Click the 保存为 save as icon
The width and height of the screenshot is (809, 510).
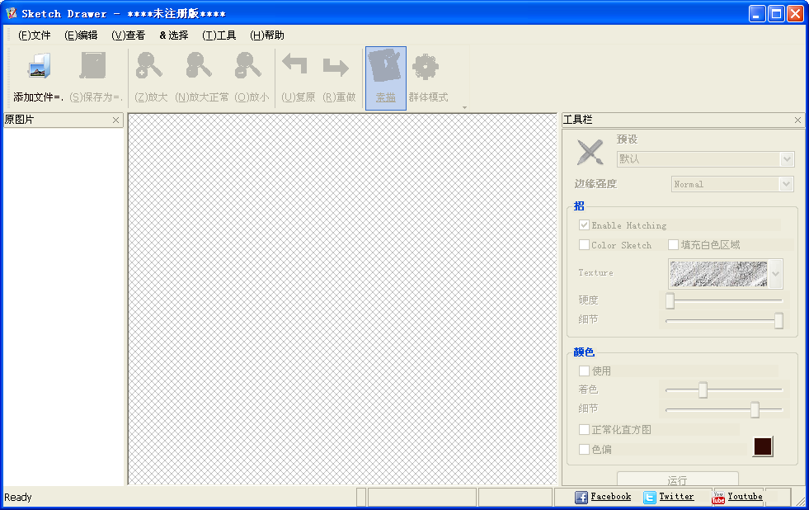(x=93, y=65)
